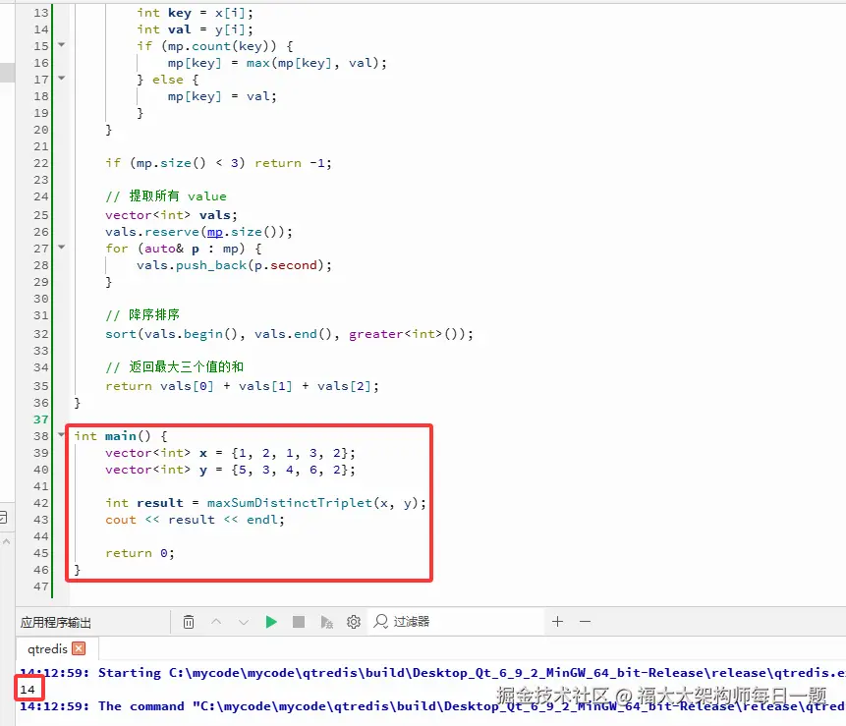Decrease output font with minus button
This screenshot has width=846, height=726.
[585, 621]
